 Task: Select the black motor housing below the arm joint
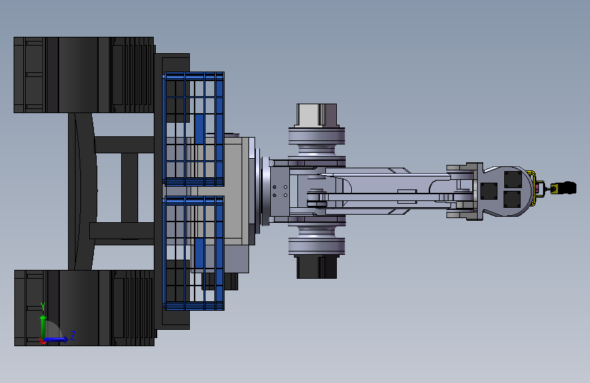coord(317,267)
